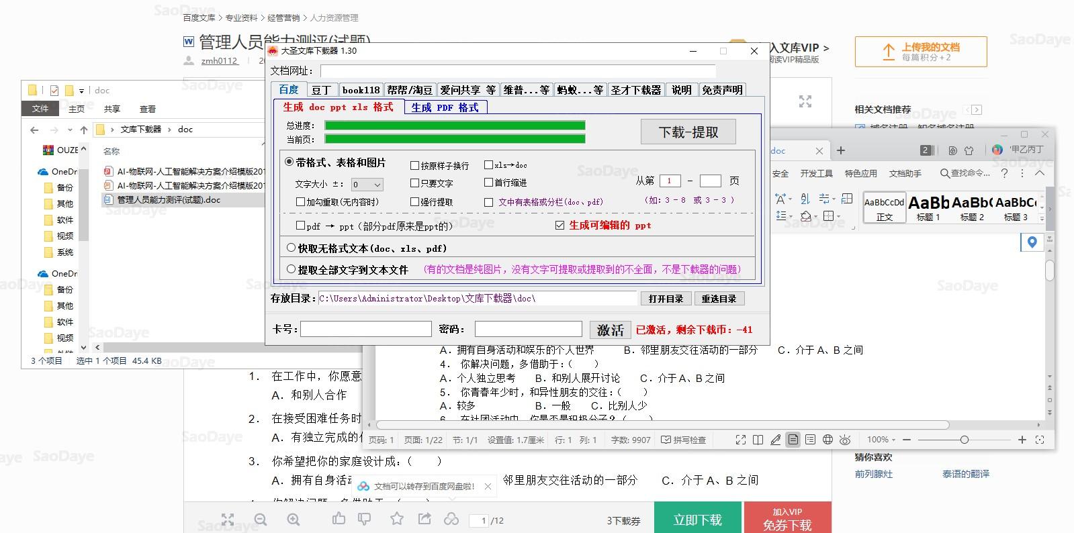Click the skin (shirt) icon in WPS title bar
The height and width of the screenshot is (533, 1074).
(969, 150)
